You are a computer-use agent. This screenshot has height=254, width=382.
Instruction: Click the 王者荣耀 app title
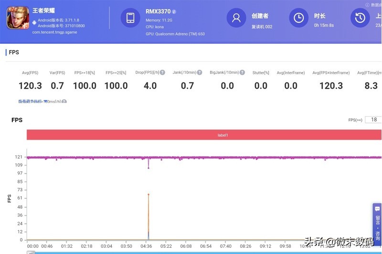(x=43, y=10)
